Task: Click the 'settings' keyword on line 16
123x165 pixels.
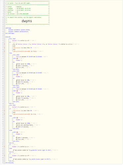Action: [x=8, y=28]
